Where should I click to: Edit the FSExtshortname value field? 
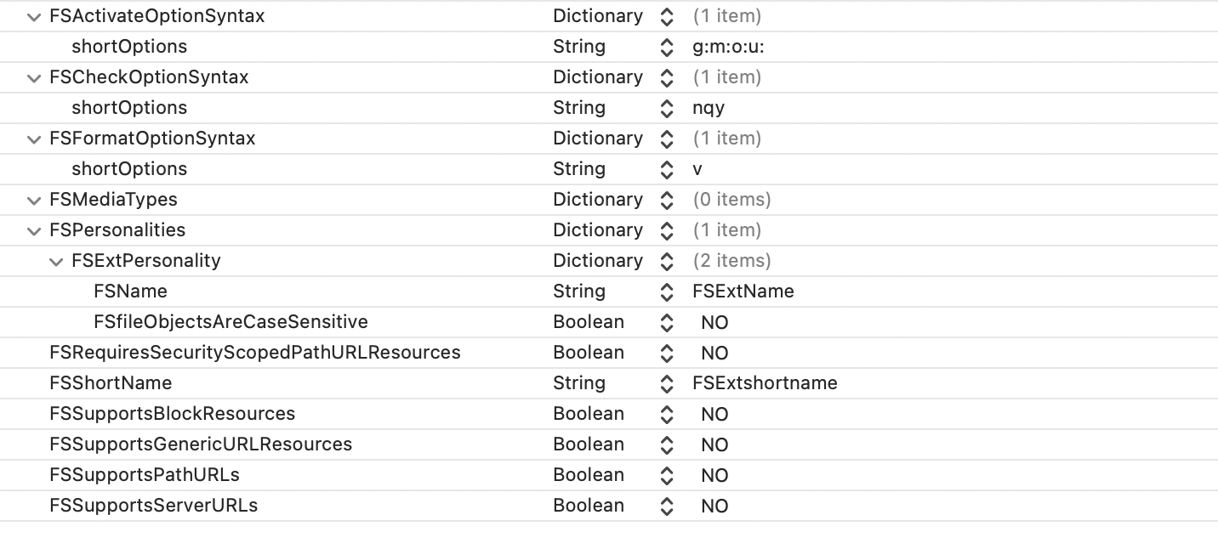point(765,384)
